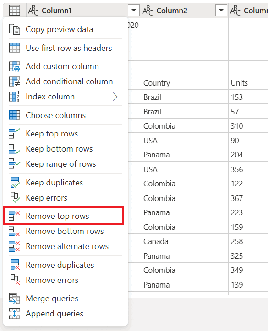Screen dimensions: 268x331
Task: Click the cell with value 367
Action: pyautogui.click(x=248, y=198)
